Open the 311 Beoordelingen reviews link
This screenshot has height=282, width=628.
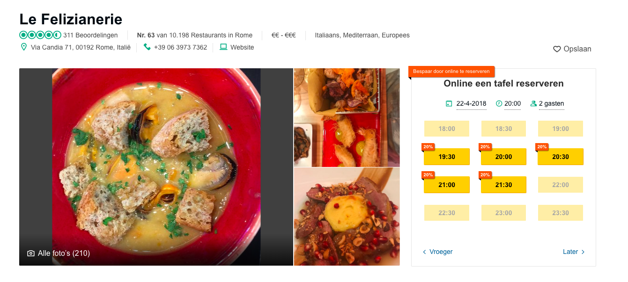tap(90, 35)
